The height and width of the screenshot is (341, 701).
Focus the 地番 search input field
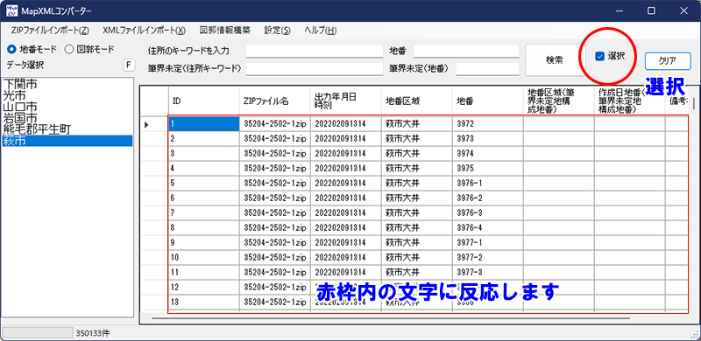click(x=466, y=52)
